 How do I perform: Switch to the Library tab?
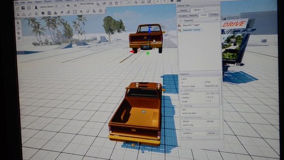(197, 10)
